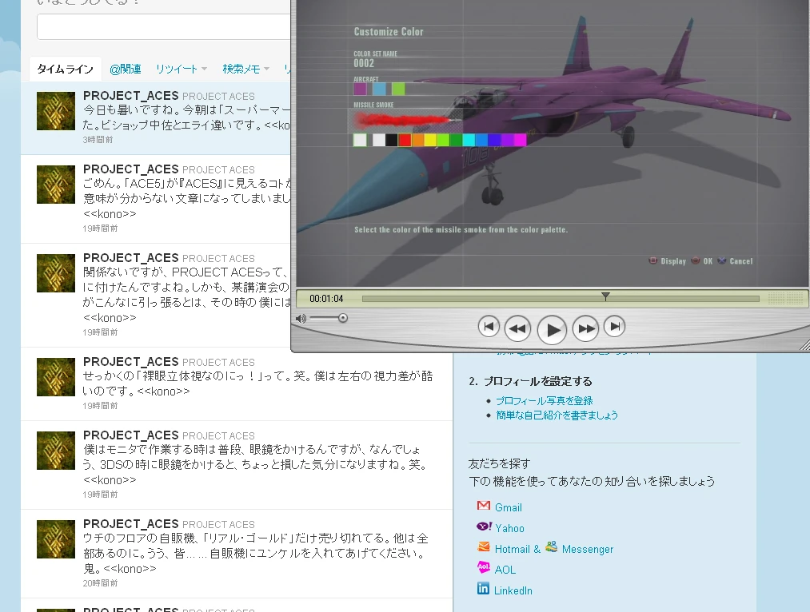
Task: Play the video in the media player
Action: [552, 329]
